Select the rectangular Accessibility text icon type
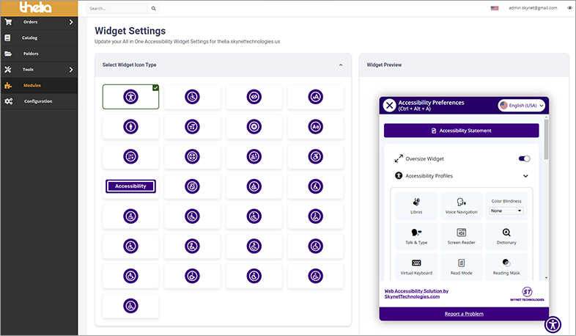 coord(130,186)
